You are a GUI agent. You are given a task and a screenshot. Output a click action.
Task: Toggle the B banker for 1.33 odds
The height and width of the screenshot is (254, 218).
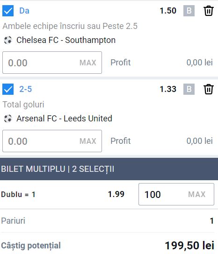tap(189, 89)
